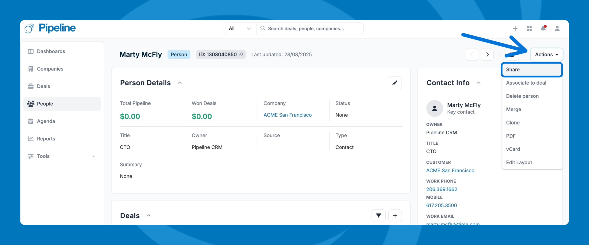Open the notifications bell

point(543,28)
